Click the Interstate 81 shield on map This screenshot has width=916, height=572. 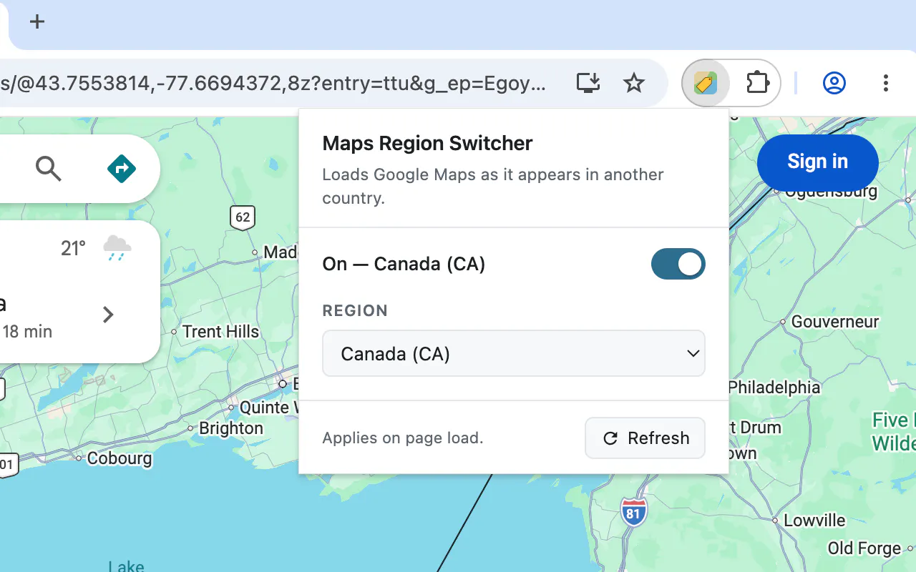[x=633, y=512]
